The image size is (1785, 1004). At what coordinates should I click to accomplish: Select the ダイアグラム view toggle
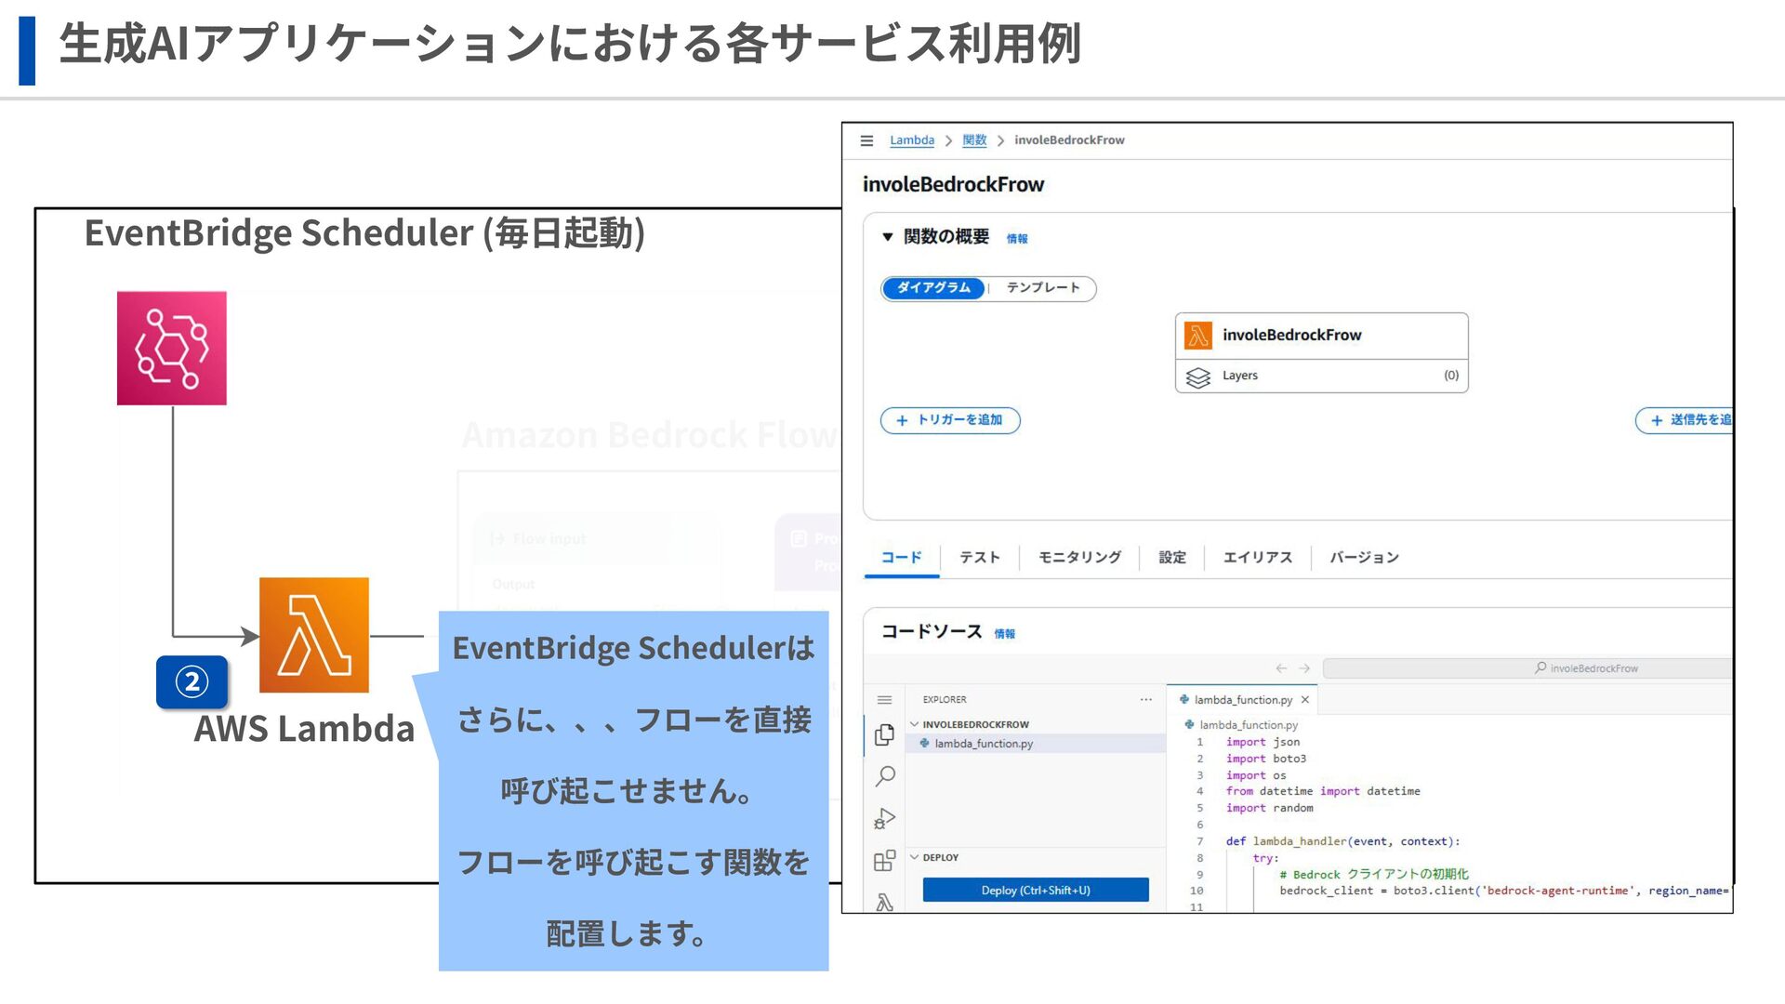pyautogui.click(x=932, y=288)
